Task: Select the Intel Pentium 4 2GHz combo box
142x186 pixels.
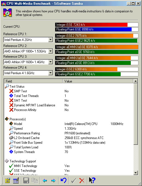Action: click(28, 40)
